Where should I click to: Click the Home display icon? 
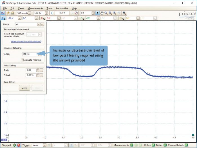(12, 13)
